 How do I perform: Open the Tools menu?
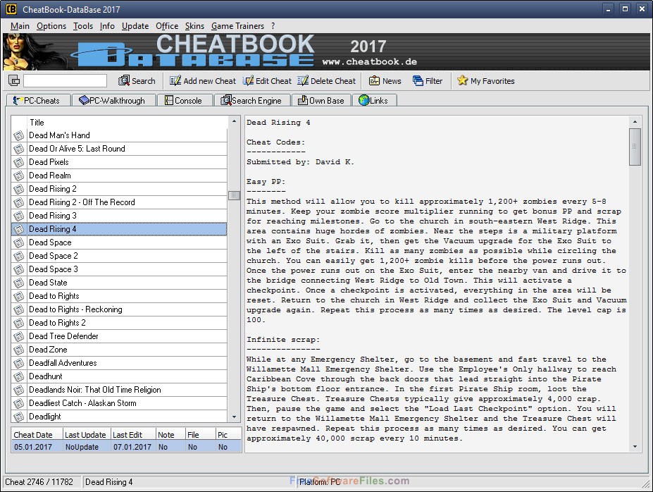pyautogui.click(x=83, y=26)
